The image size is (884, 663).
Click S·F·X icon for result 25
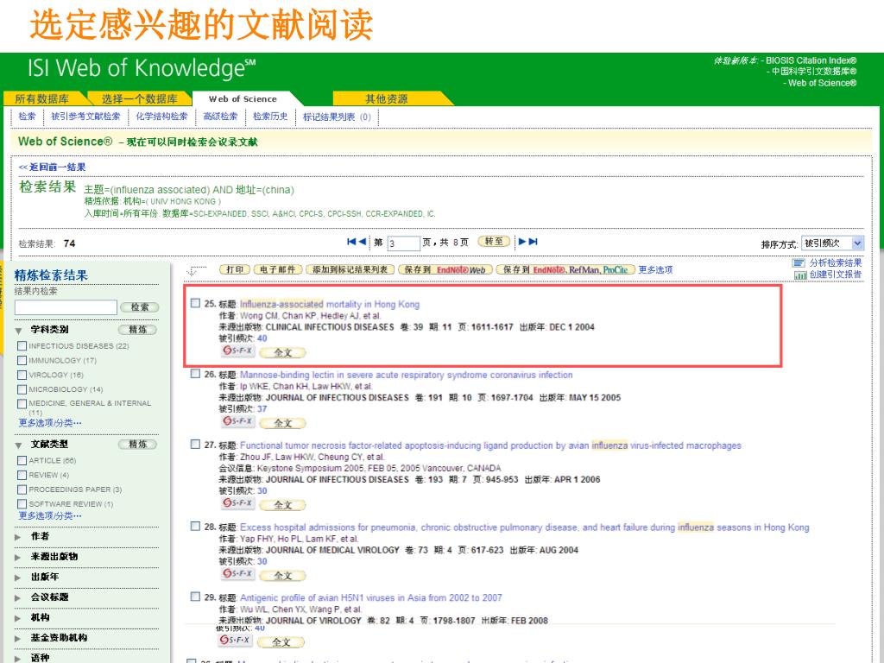(237, 351)
